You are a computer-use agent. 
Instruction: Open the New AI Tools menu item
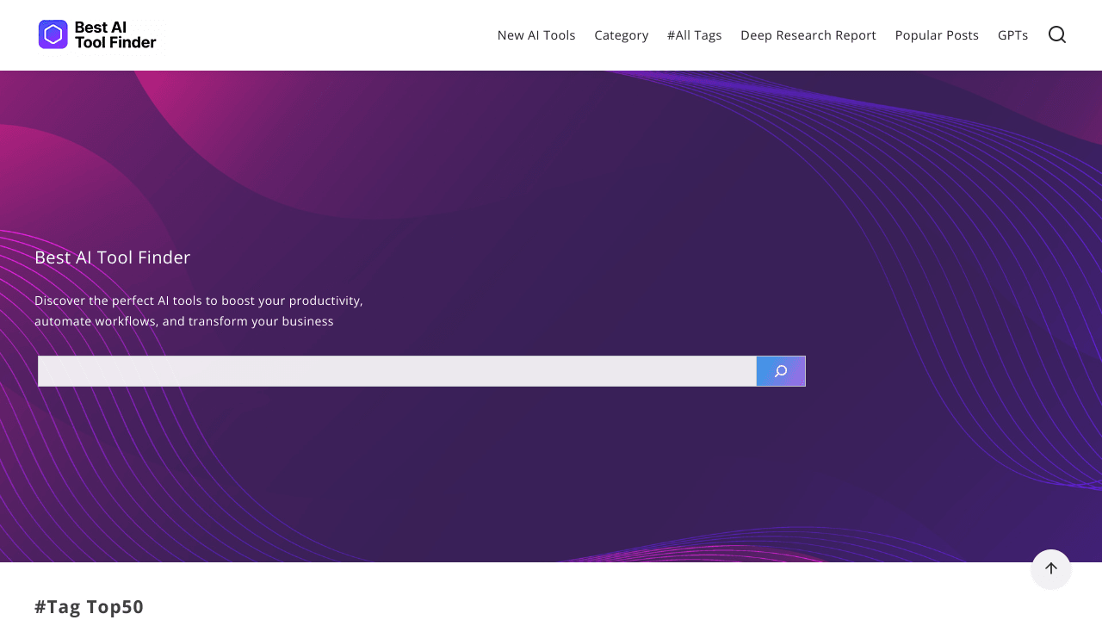tap(536, 35)
